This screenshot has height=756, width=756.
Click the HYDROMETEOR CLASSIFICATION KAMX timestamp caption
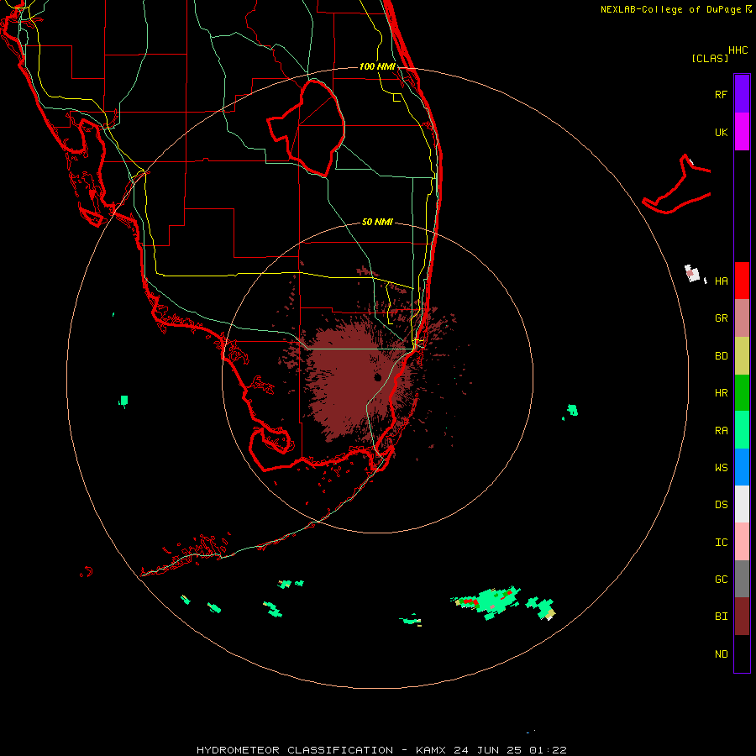click(381, 750)
